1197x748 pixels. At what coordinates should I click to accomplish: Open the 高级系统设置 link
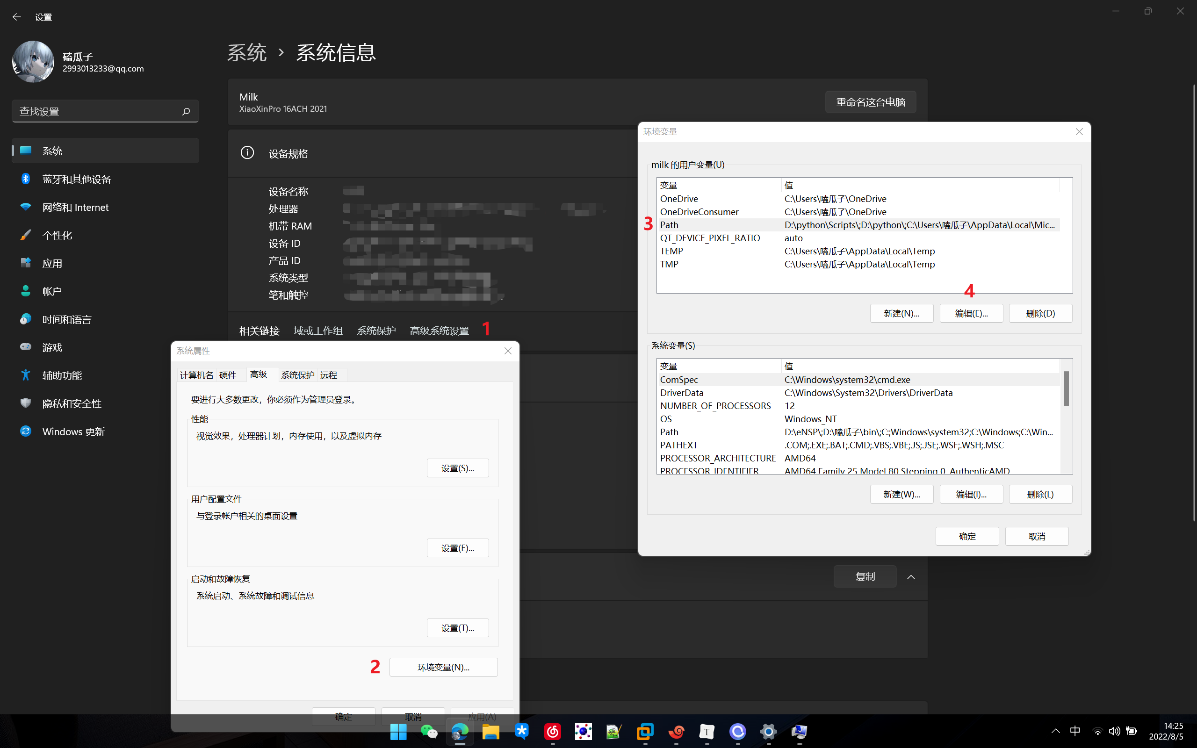click(439, 331)
